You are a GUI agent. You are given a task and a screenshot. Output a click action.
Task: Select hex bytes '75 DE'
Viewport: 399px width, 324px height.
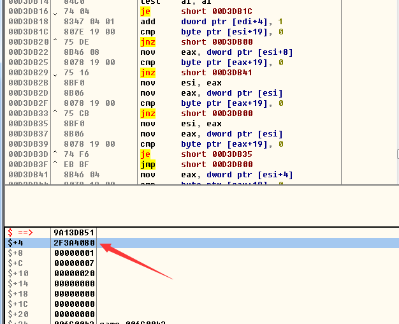[76, 42]
